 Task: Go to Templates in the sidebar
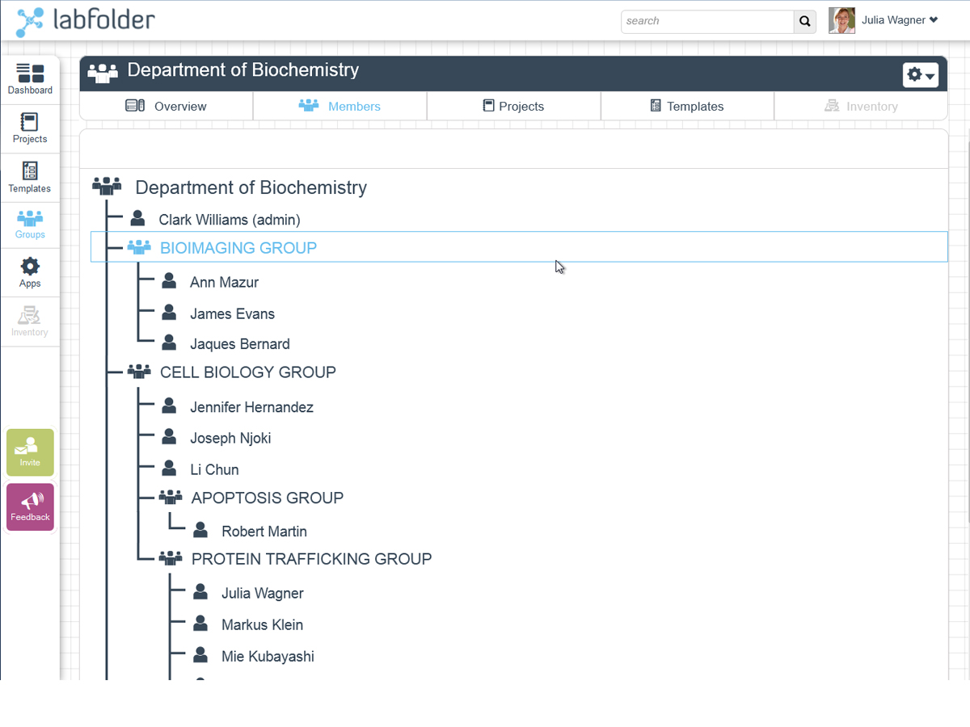[30, 178]
